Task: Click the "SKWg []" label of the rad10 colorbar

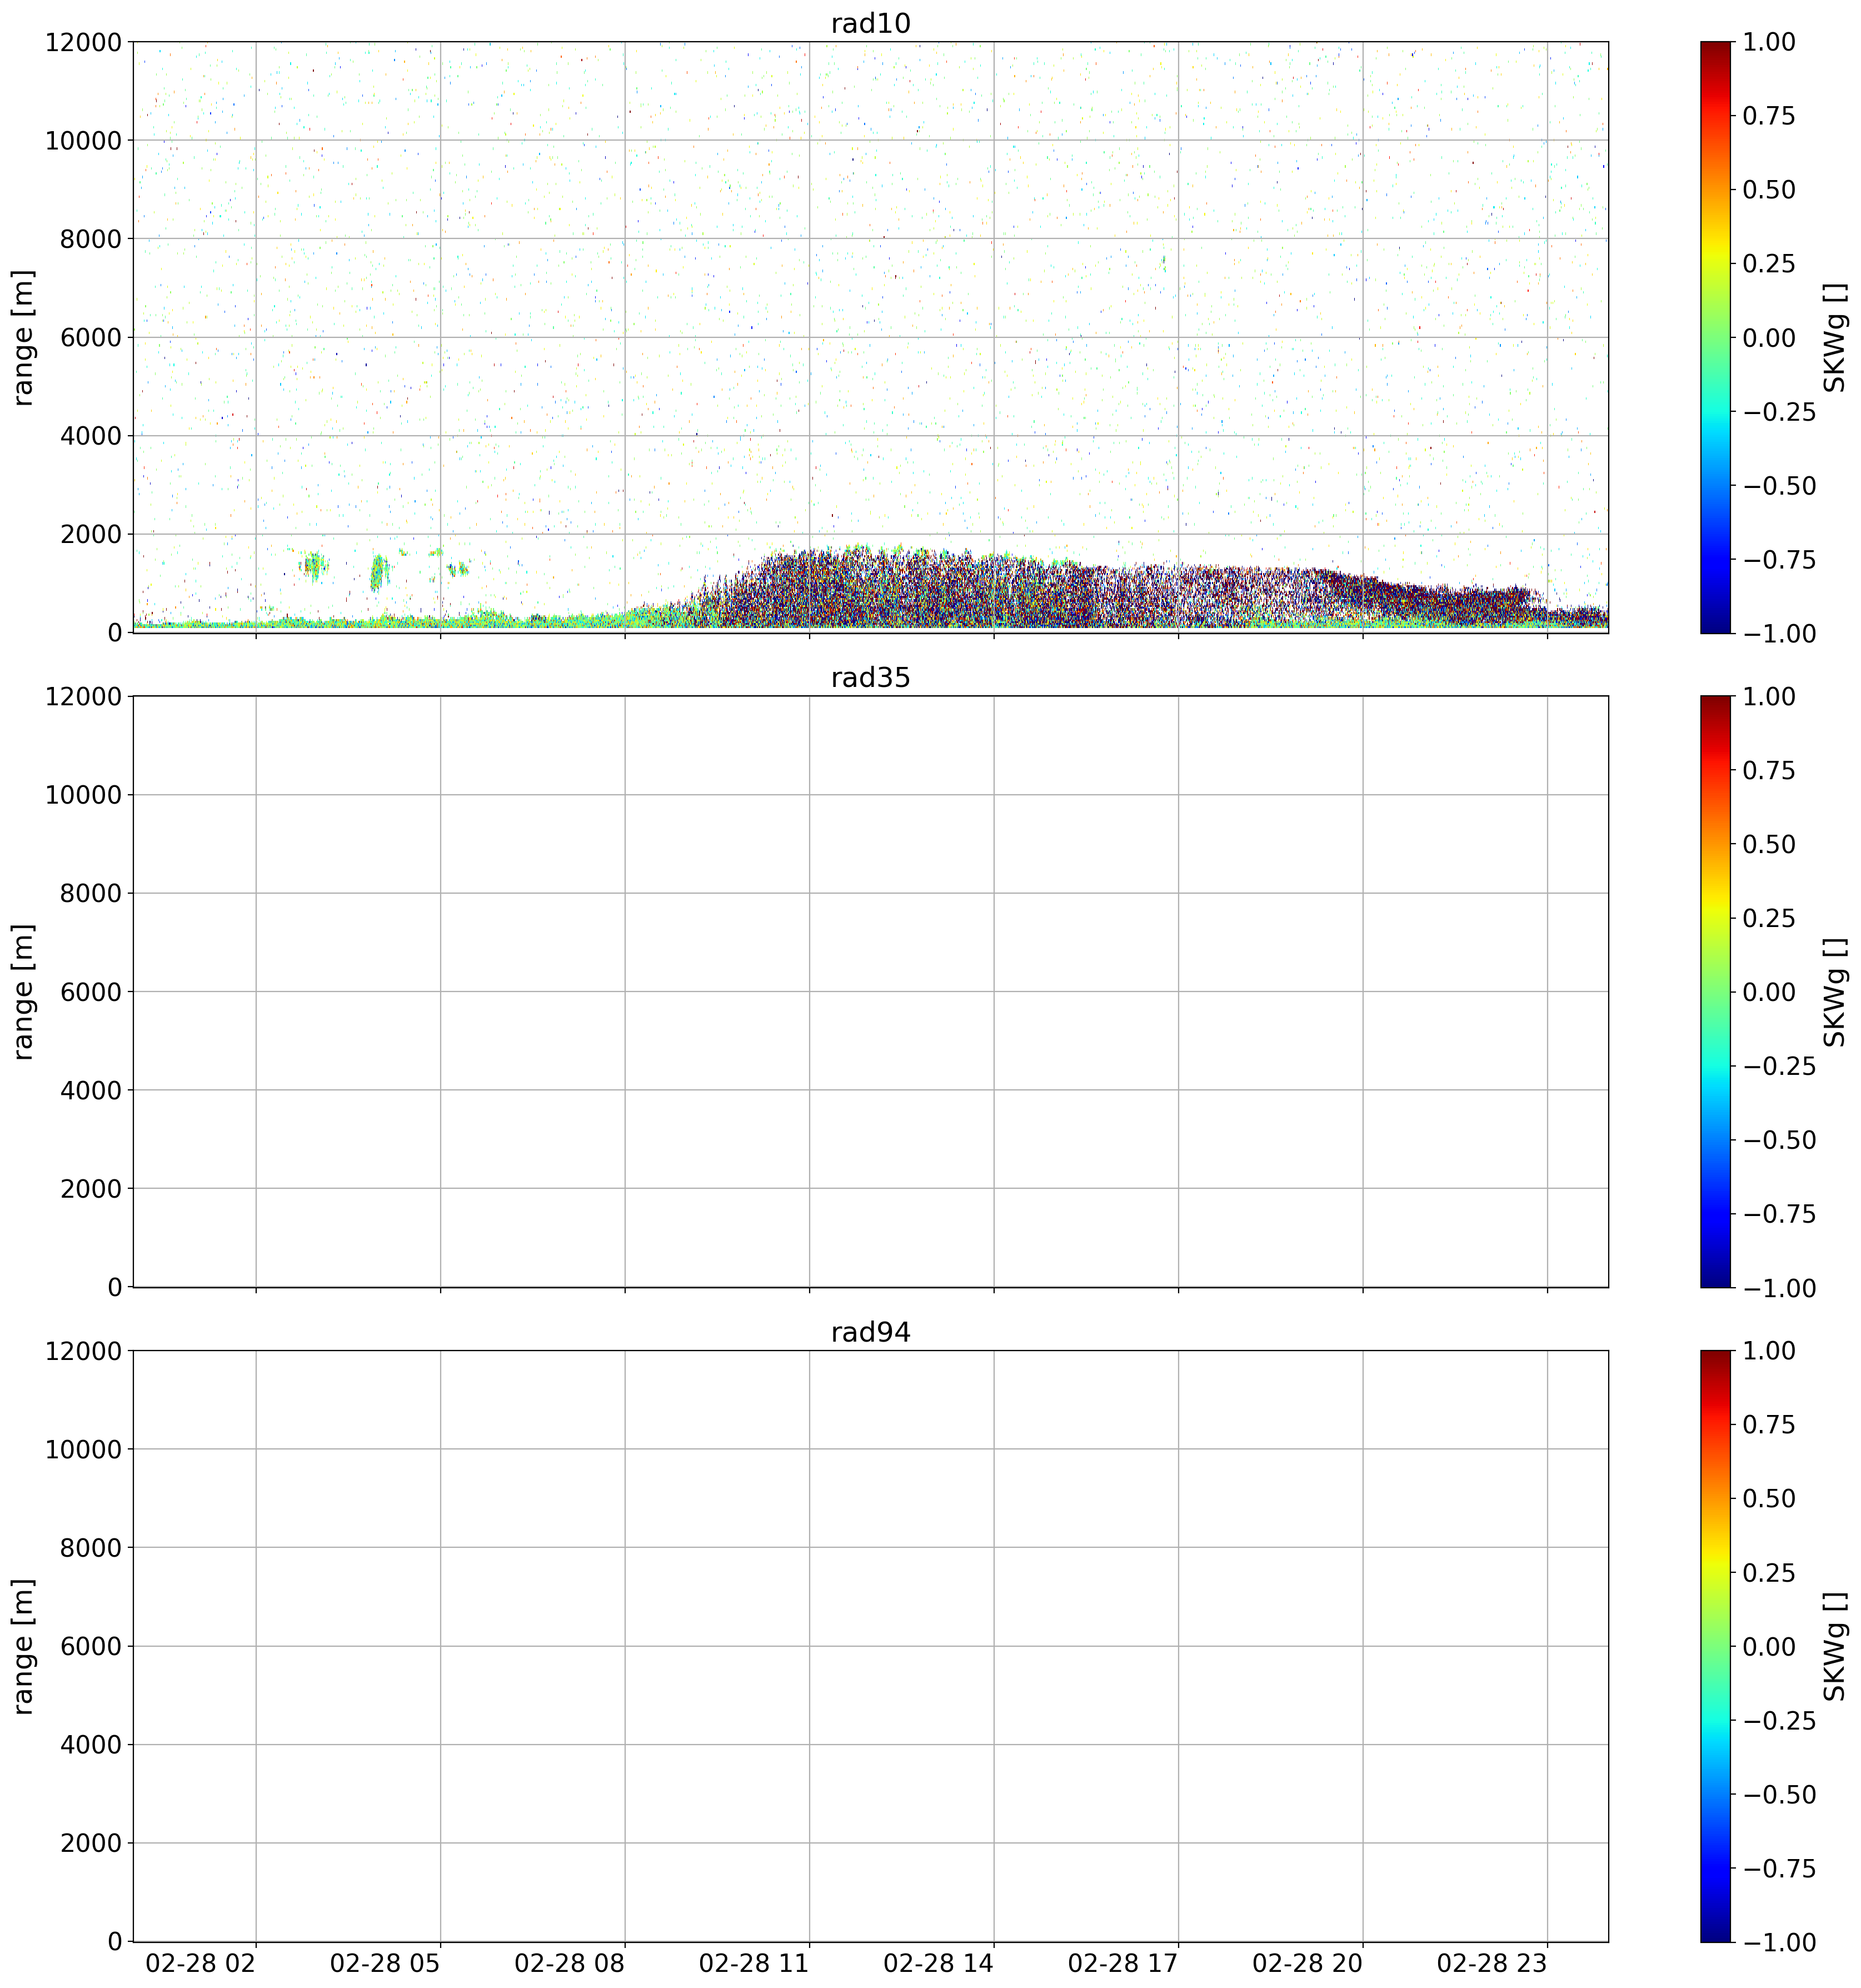Action: [1834, 337]
